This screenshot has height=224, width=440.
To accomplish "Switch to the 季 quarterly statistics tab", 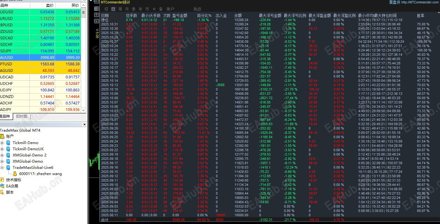I will pos(134,9).
